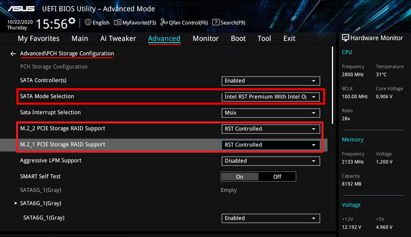The width and height of the screenshot is (411, 237).
Task: Open Sata Interrupt Selection Msix dropdown
Action: pos(271,113)
